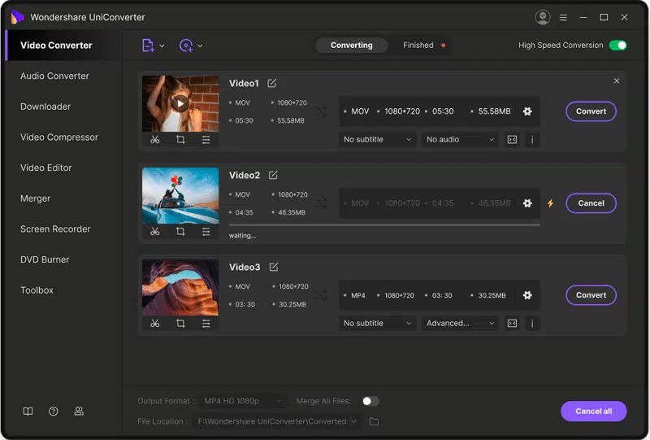Viewport: 650px width, 440px height.
Task: Show info icon for Video1
Action: (x=532, y=139)
